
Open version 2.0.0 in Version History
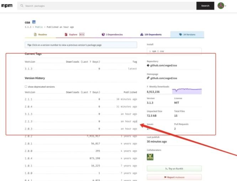[28, 151]
